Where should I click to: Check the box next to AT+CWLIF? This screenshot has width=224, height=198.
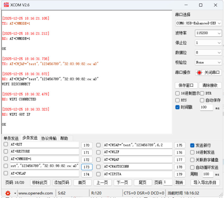(x=98, y=152)
